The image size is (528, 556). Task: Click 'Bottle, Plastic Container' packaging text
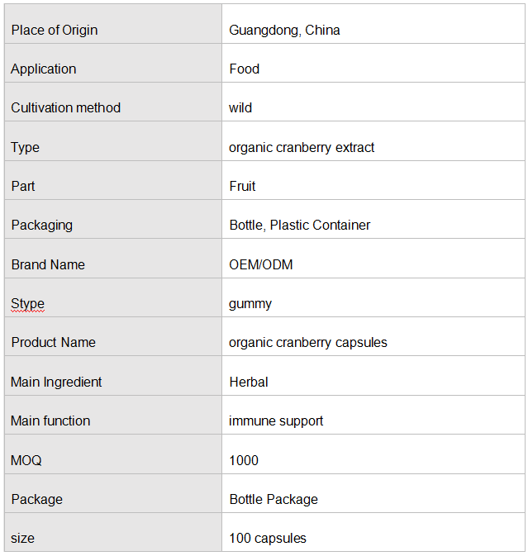point(300,226)
